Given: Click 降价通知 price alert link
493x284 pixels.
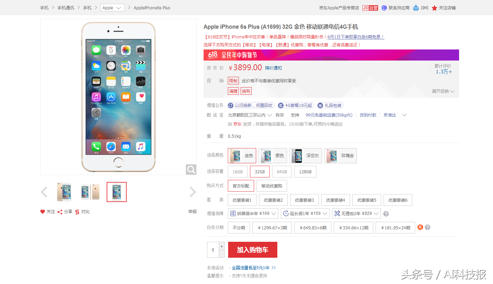Looking at the screenshot, I should point(274,68).
